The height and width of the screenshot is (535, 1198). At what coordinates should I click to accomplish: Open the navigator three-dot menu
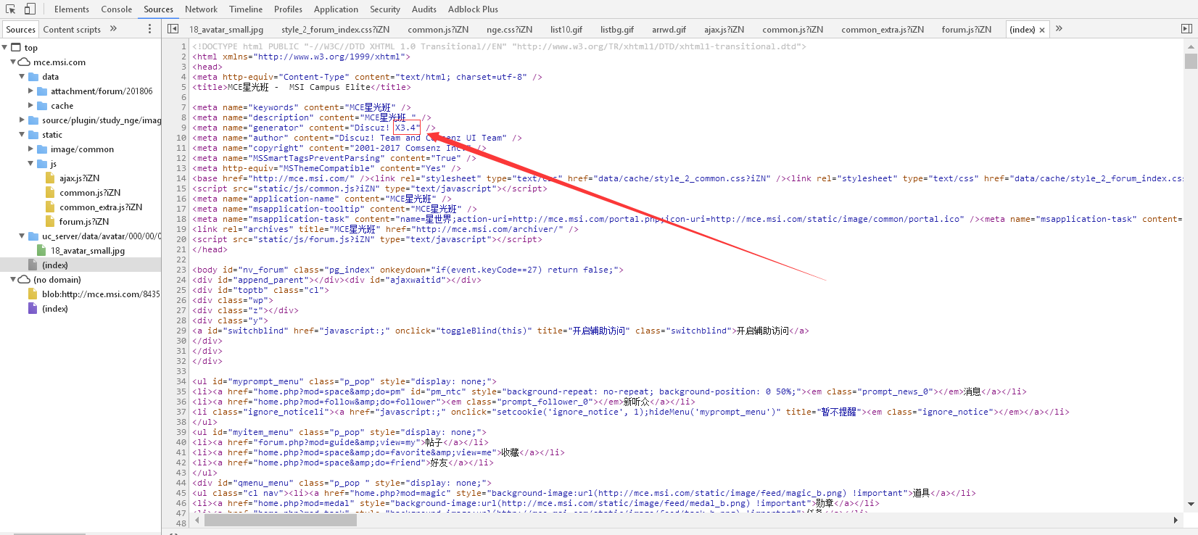click(150, 29)
